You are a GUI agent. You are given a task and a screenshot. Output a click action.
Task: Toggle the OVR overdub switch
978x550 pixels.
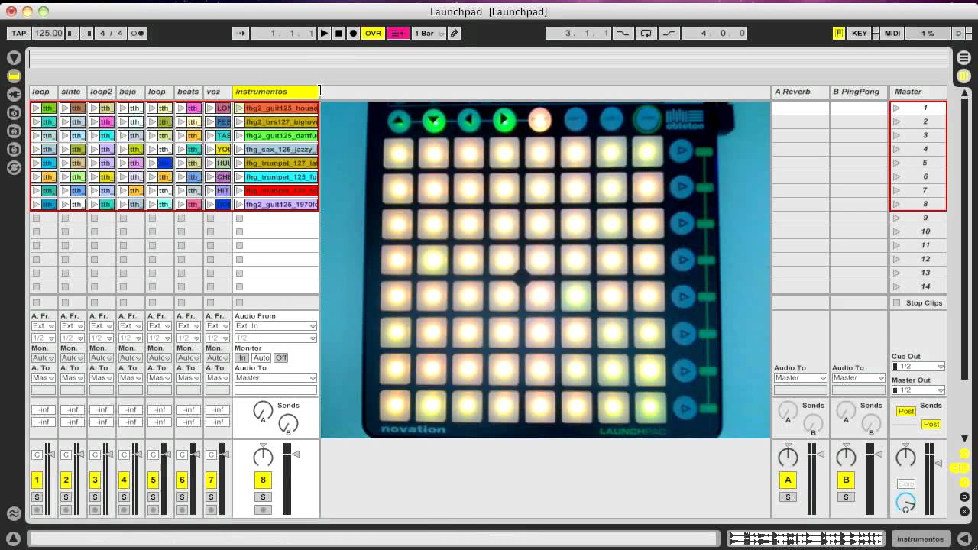pos(373,33)
